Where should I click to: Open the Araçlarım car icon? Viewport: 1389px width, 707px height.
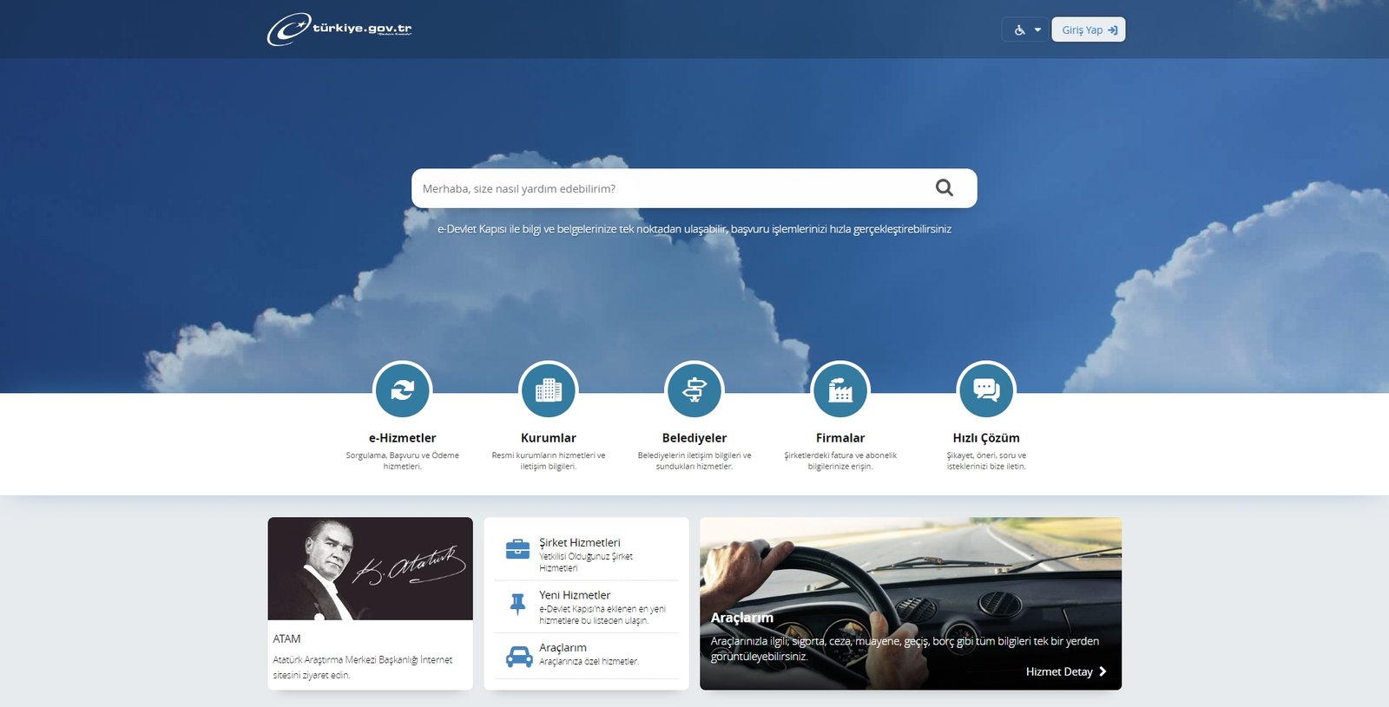coord(518,657)
